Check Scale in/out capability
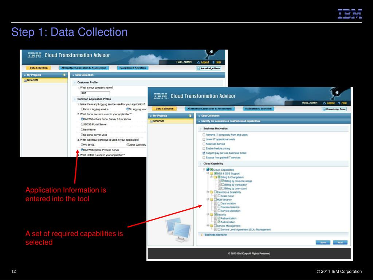 (x=219, y=196)
